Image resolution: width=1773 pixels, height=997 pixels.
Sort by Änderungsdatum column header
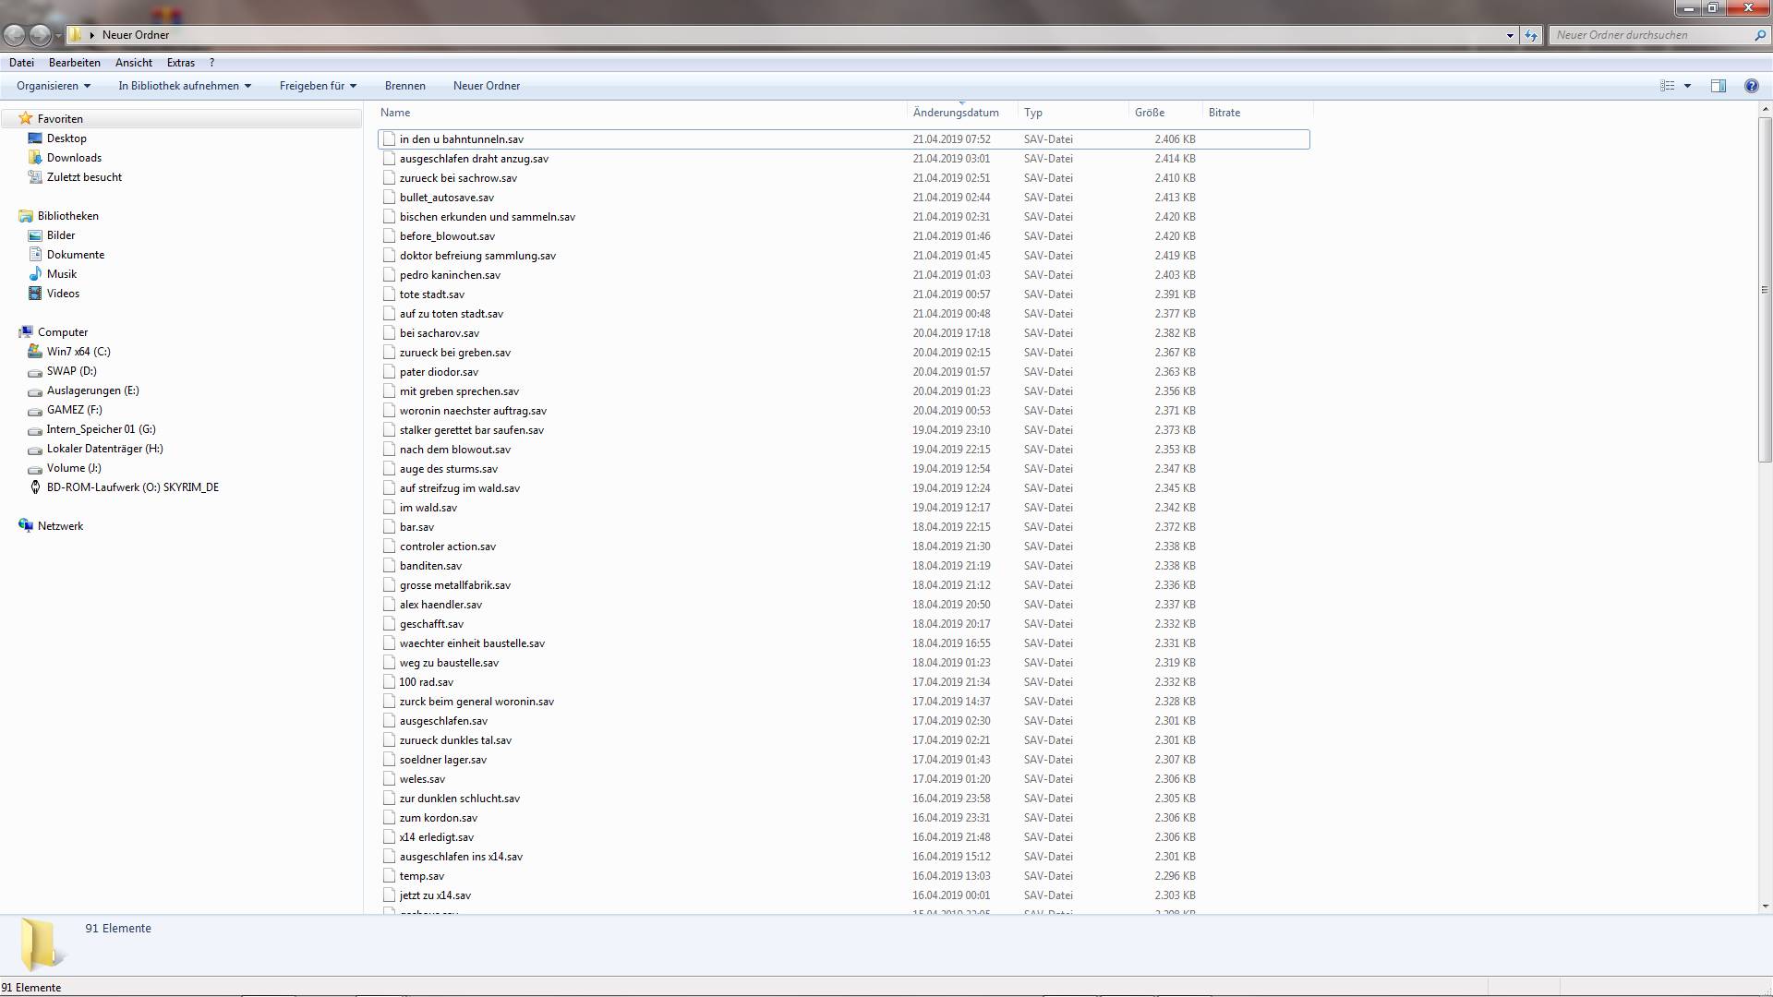tap(956, 113)
